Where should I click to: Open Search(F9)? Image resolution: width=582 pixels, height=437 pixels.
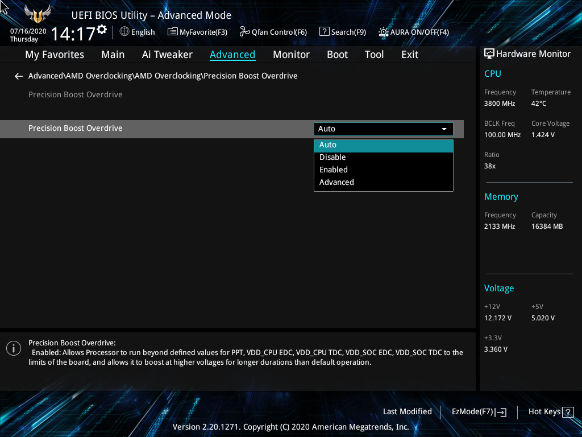(x=343, y=32)
